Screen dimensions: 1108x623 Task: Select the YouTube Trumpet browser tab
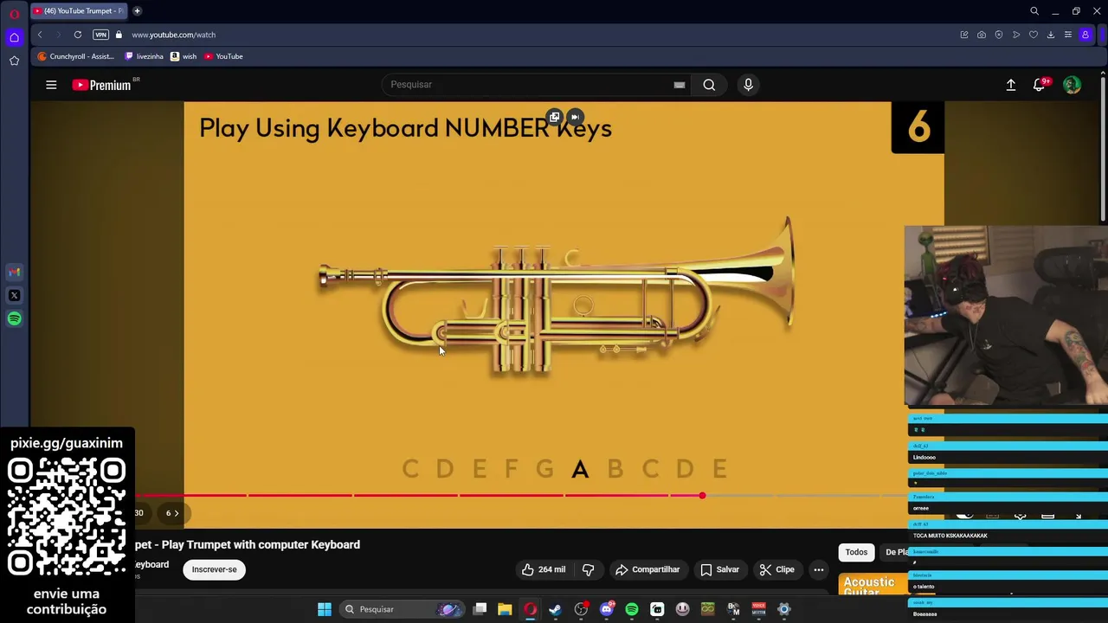click(x=78, y=11)
